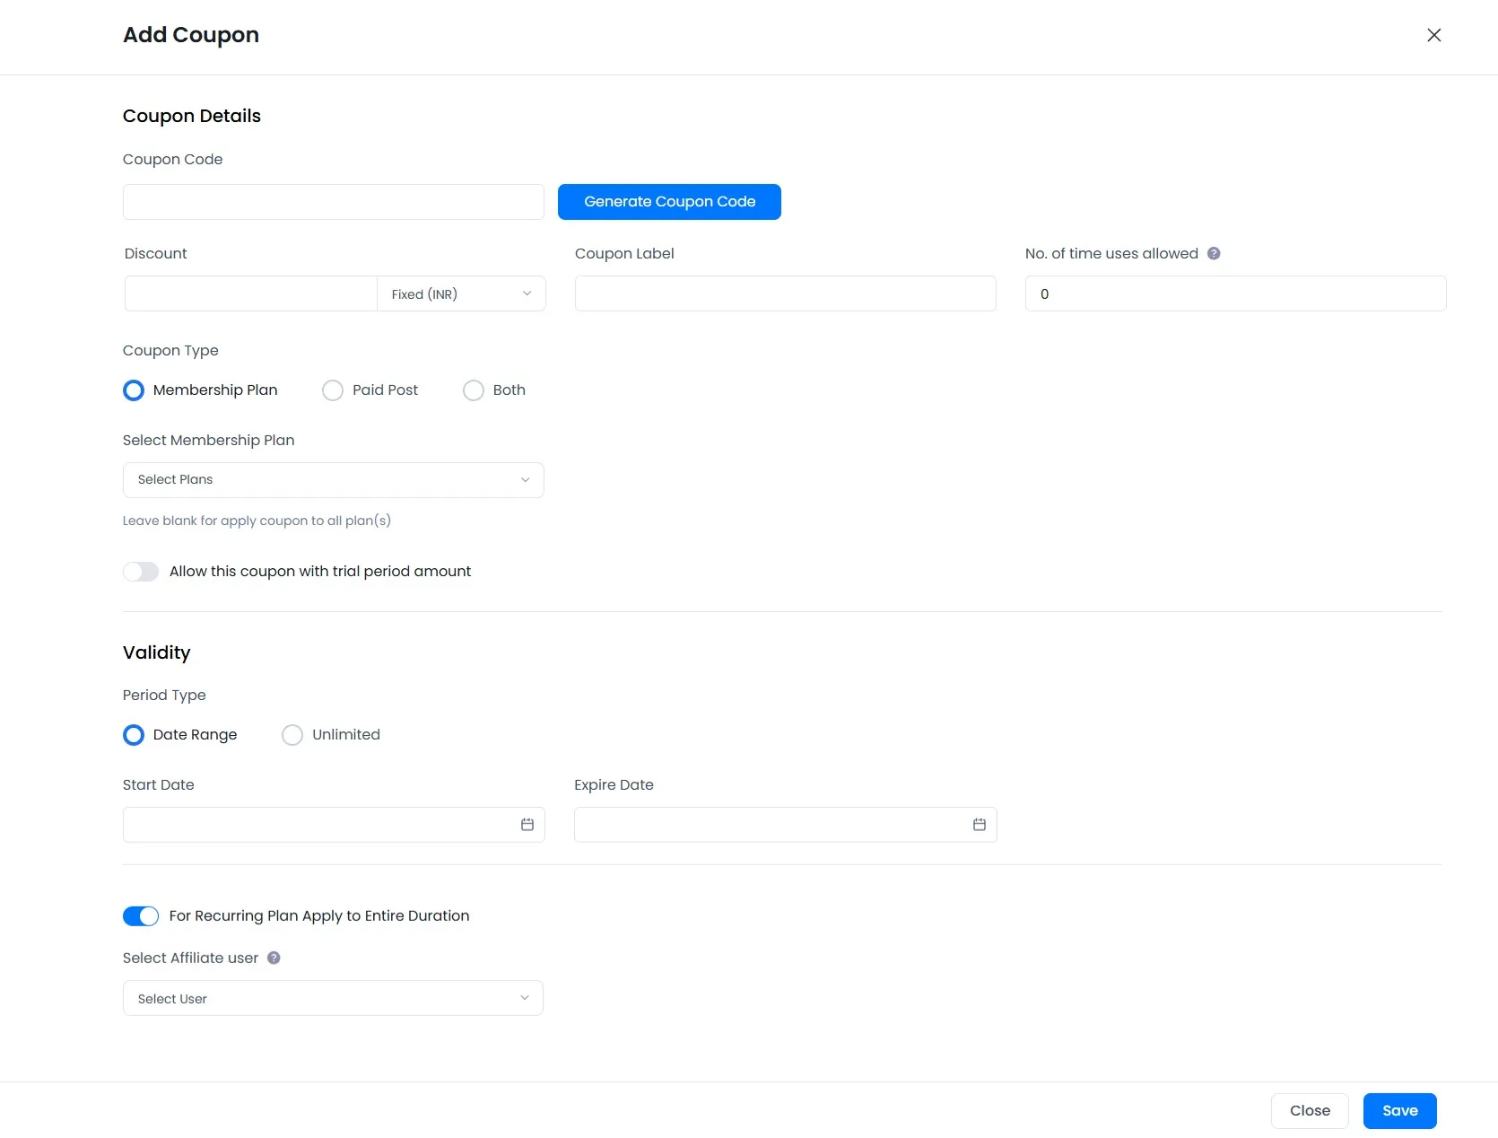Enable coupon with trial period amount
Image resolution: width=1498 pixels, height=1138 pixels.
(141, 572)
